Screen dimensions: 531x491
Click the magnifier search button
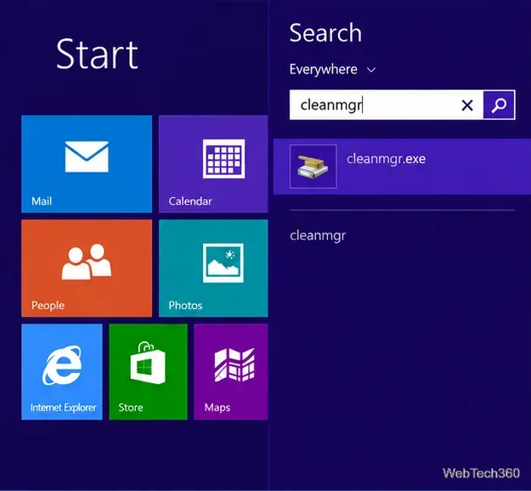click(499, 105)
